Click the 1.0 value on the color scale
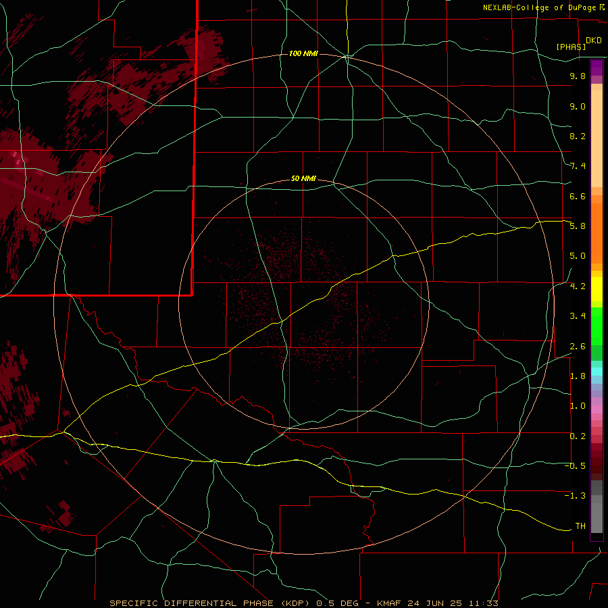 [578, 406]
